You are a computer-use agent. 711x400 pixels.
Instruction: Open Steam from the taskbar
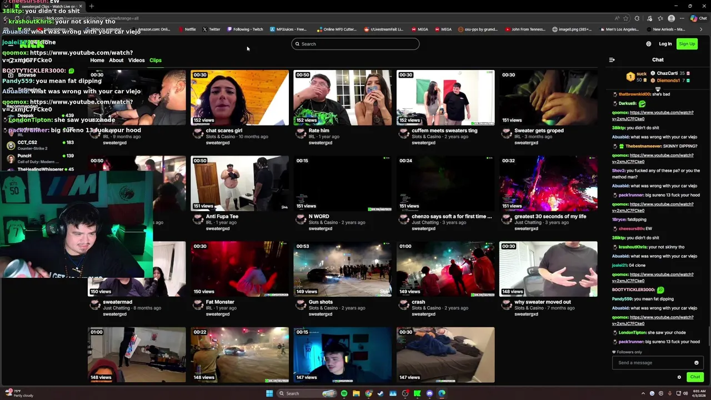click(x=380, y=393)
